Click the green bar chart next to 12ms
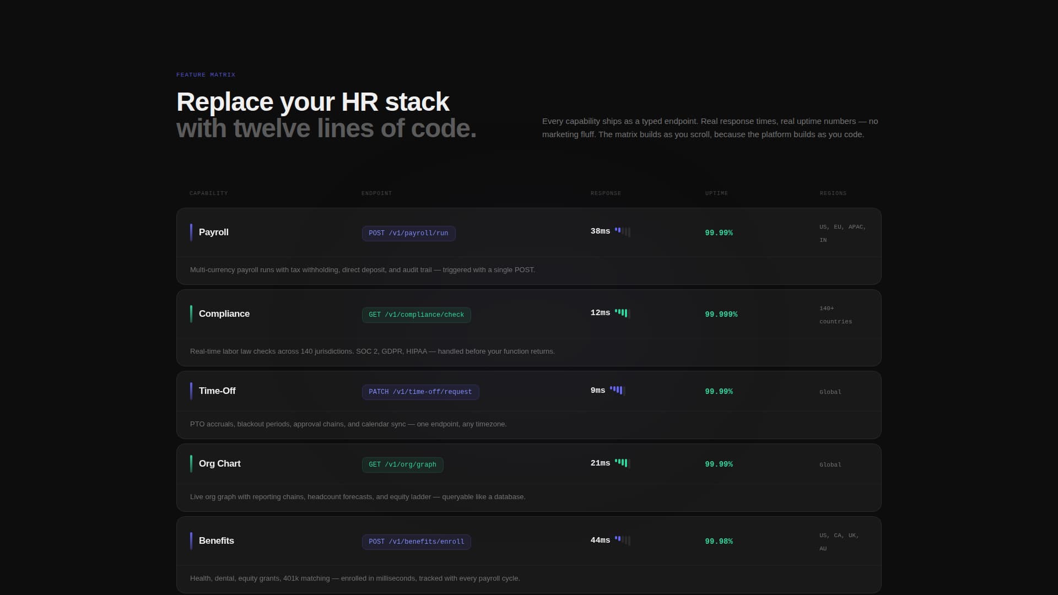The image size is (1058, 595). (x=623, y=312)
